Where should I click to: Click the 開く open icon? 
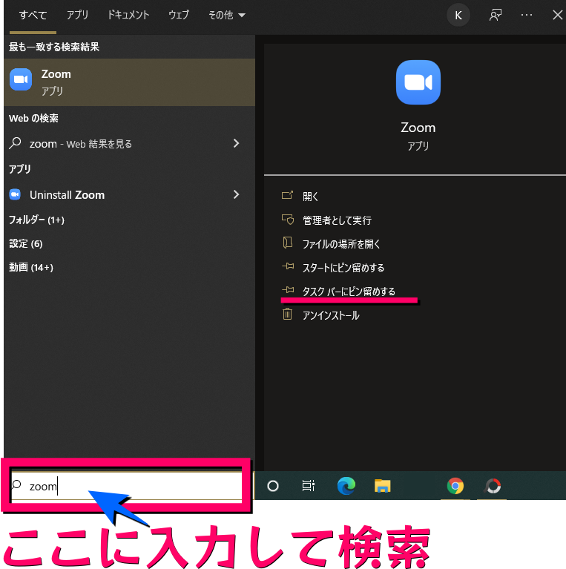[x=287, y=196]
